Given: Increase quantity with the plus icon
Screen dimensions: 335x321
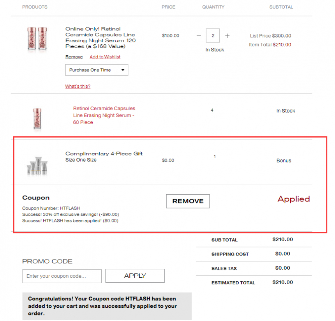Looking at the screenshot, I should pos(227,36).
